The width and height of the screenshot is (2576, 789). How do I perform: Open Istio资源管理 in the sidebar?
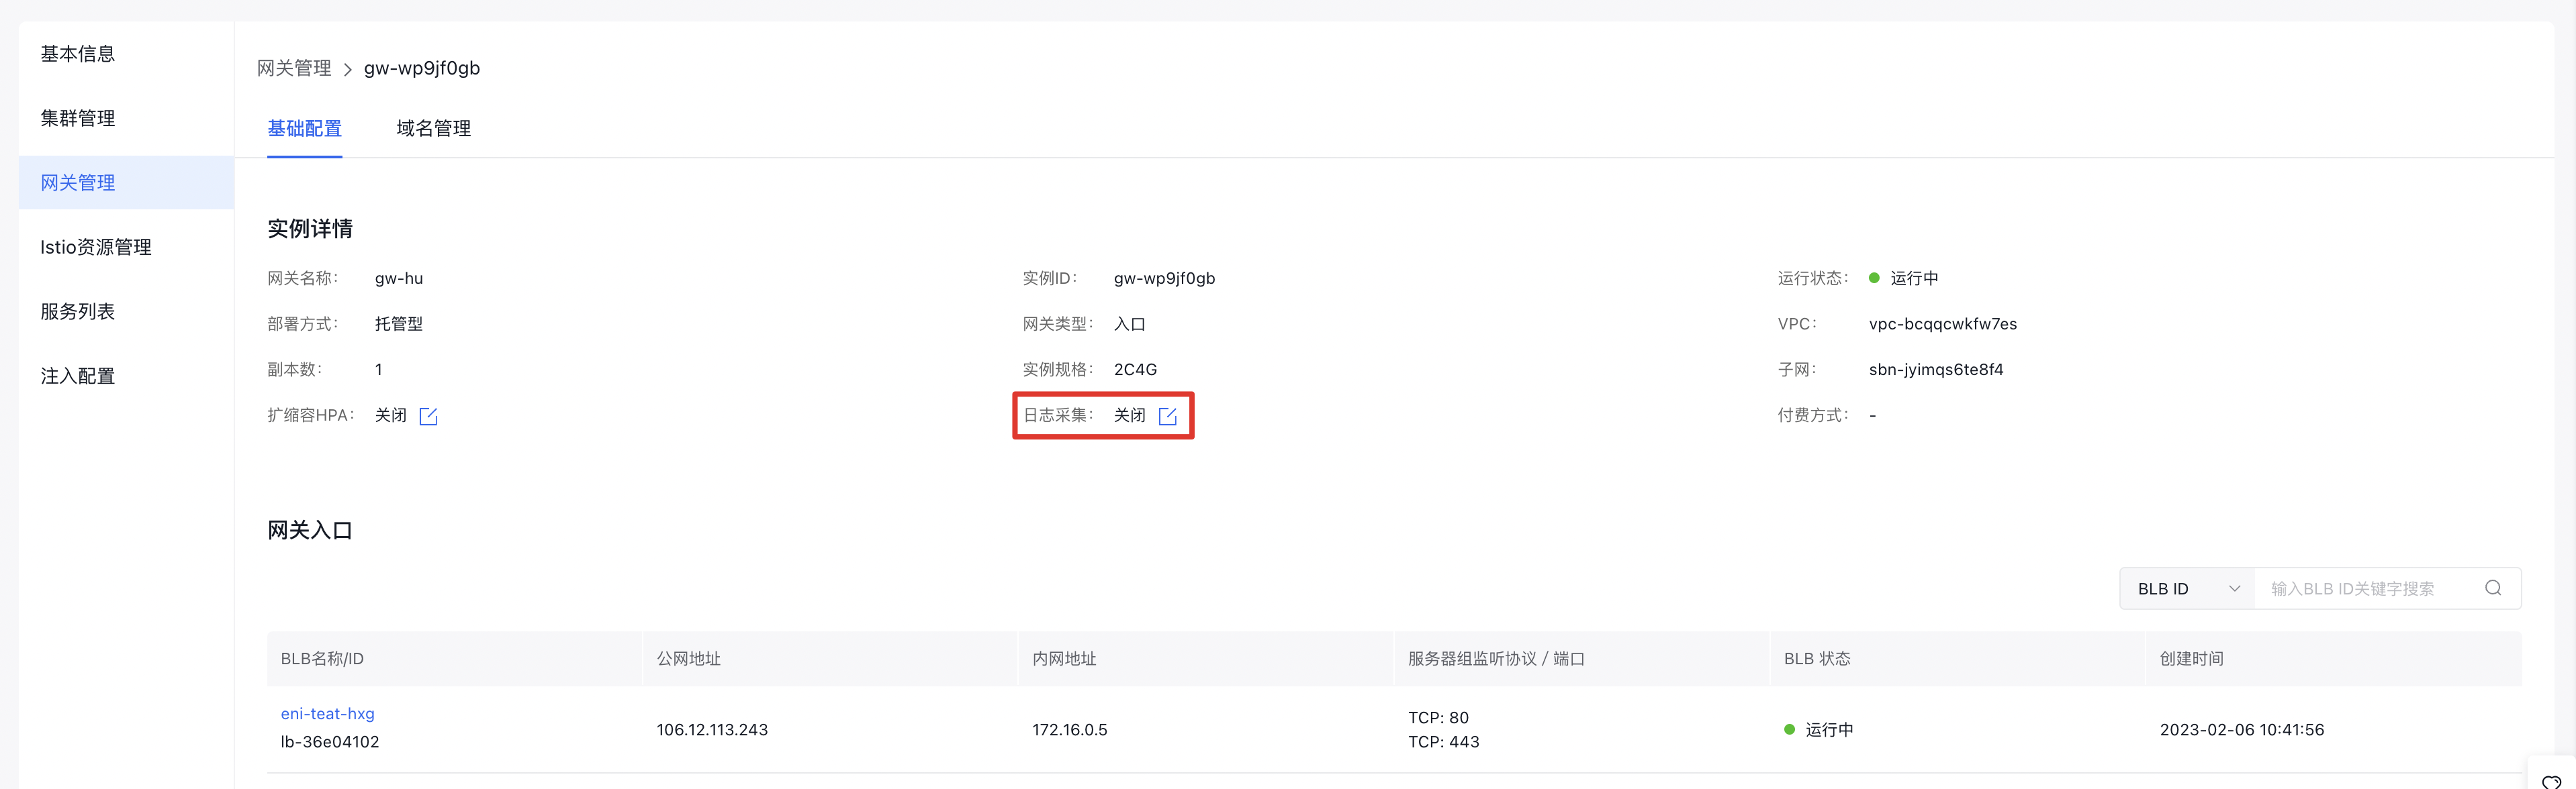(126, 247)
